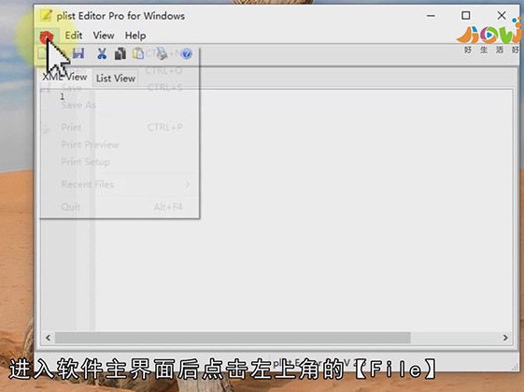This screenshot has height=392, width=524.
Task: Click the horizontal scrollbar left arrow
Action: click(49, 338)
